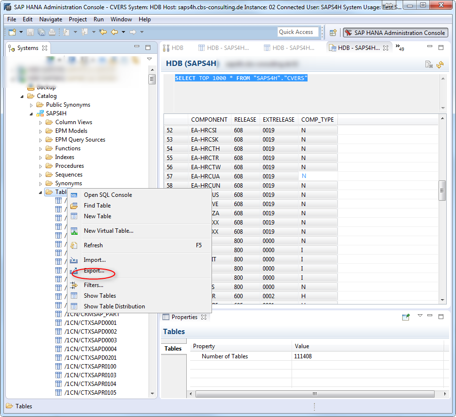Open the Properties view menu triangle
Image resolution: width=456 pixels, height=417 pixels.
point(420,316)
